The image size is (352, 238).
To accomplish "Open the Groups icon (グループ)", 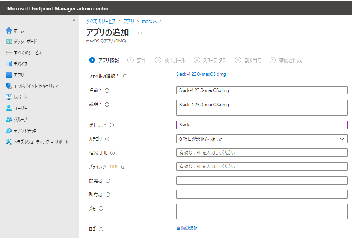I will point(9,119).
